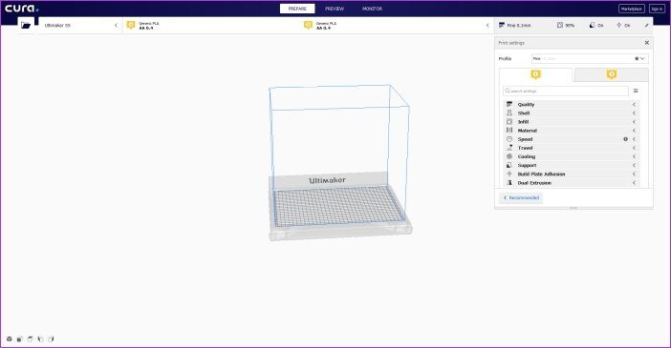Image resolution: width=671 pixels, height=348 pixels.
Task: Open settings visibility hamburger menu
Action: [636, 91]
